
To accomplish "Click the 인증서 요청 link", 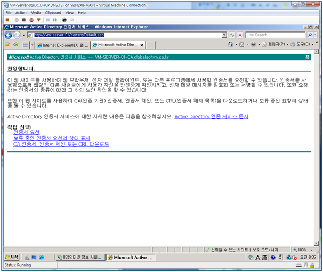I will [26, 132].
